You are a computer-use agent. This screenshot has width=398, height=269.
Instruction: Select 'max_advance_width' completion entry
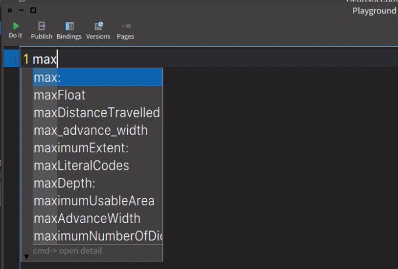[97, 130]
